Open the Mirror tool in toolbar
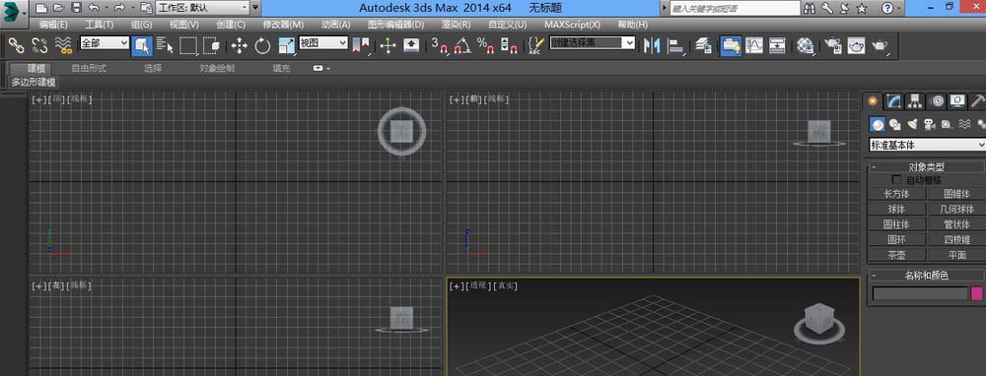This screenshot has width=986, height=376. click(652, 45)
